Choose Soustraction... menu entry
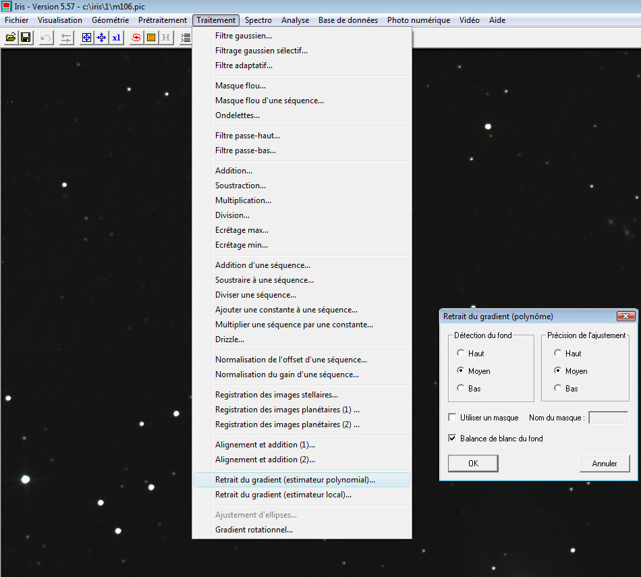 click(302, 185)
